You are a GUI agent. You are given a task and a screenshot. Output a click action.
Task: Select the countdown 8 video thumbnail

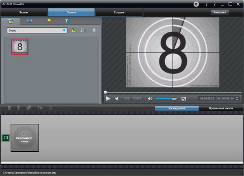(x=20, y=47)
